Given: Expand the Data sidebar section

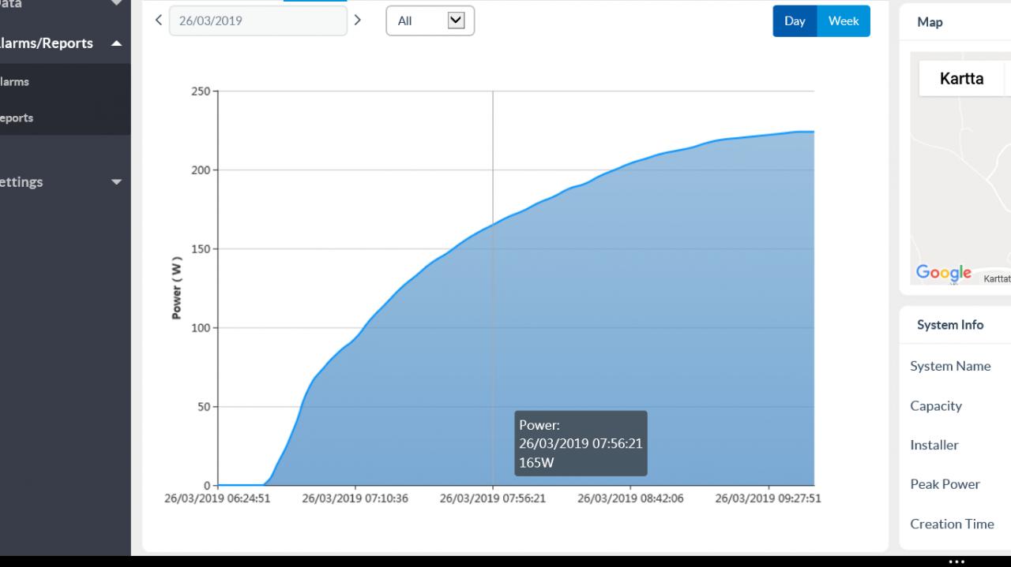Looking at the screenshot, I should coord(117,3).
